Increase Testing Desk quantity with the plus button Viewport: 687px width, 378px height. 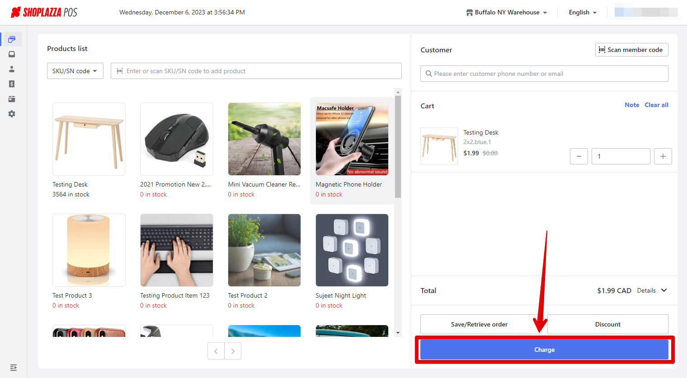(x=663, y=156)
